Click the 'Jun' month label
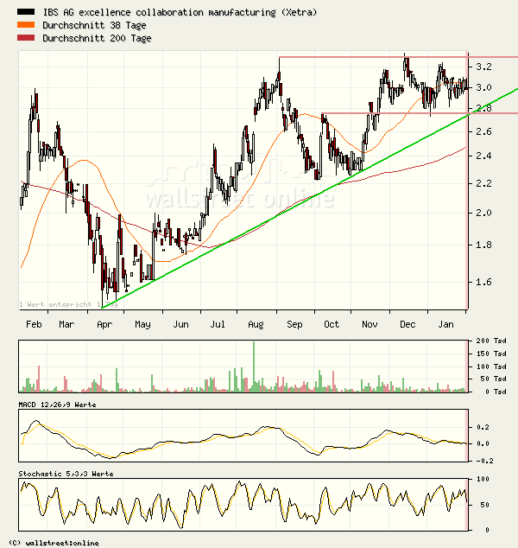Image resolution: width=518 pixels, height=548 pixels. pos(180,324)
